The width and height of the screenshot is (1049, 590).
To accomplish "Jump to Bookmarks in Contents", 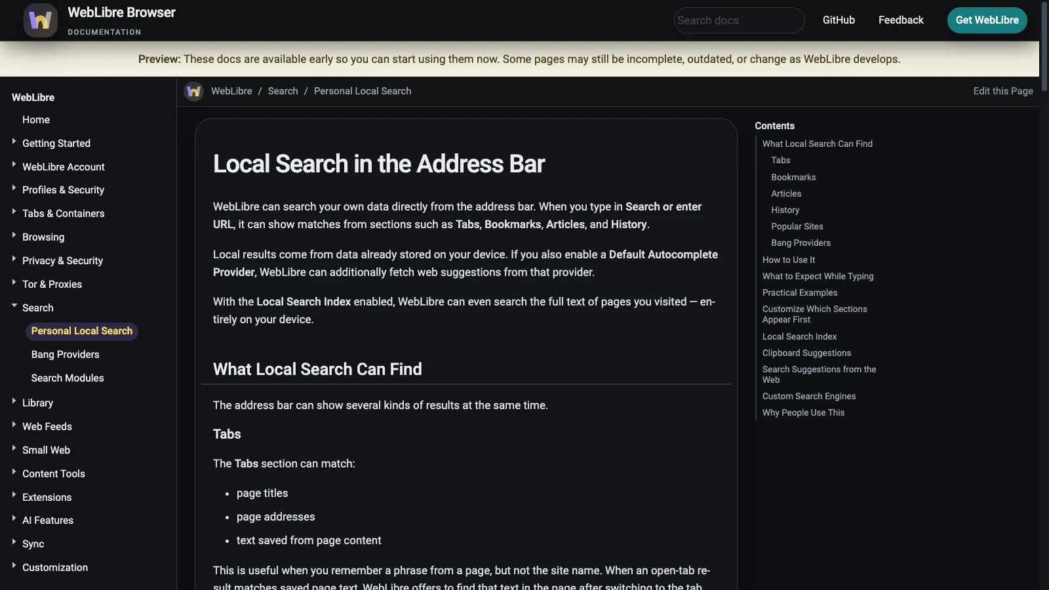I will pos(793,177).
